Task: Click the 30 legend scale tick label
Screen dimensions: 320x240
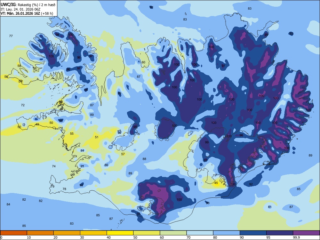Action: pos(82,237)
